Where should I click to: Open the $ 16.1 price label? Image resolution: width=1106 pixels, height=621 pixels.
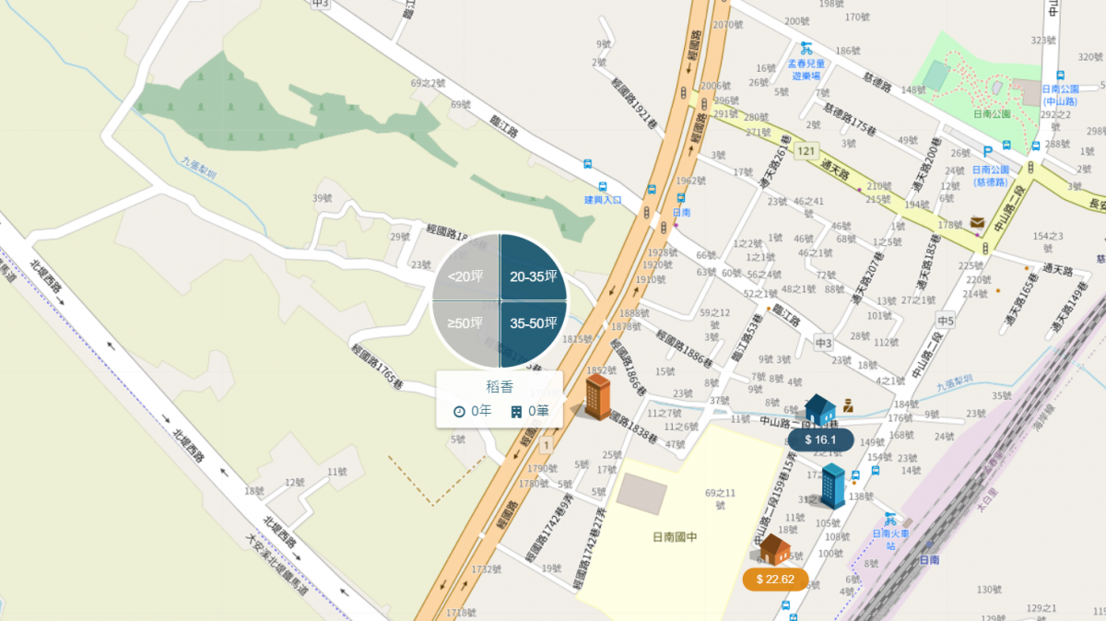[x=820, y=439]
